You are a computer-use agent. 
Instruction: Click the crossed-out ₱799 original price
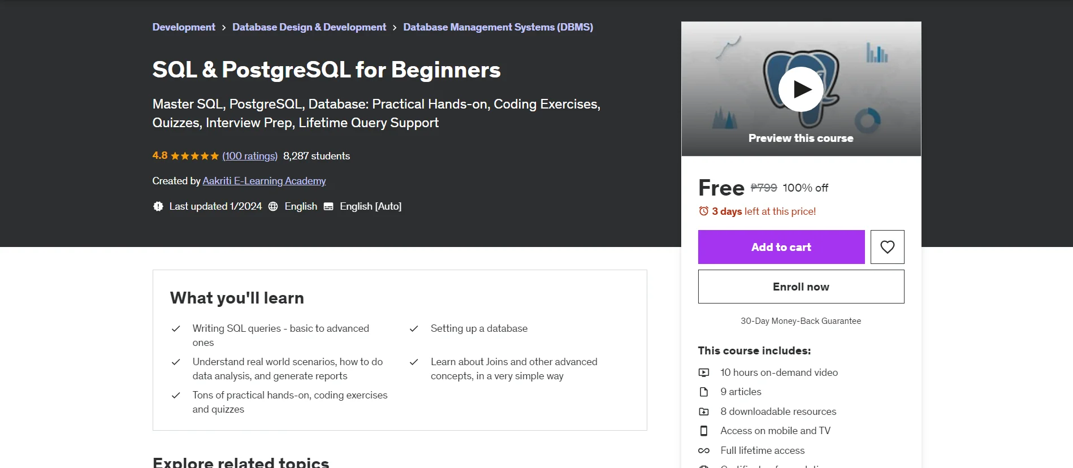coord(764,188)
